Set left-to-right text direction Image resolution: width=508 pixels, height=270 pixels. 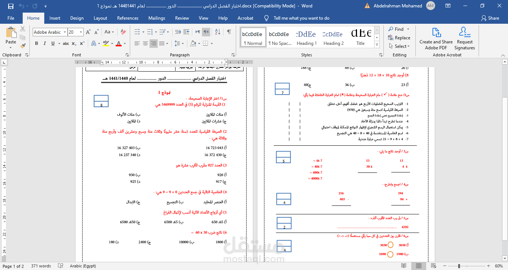point(197,32)
